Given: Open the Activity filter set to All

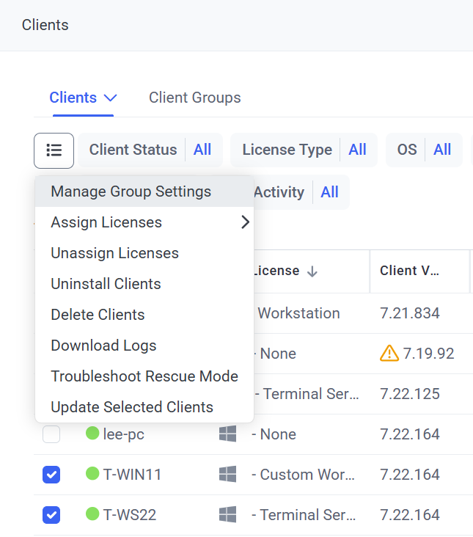Looking at the screenshot, I should coord(296,192).
